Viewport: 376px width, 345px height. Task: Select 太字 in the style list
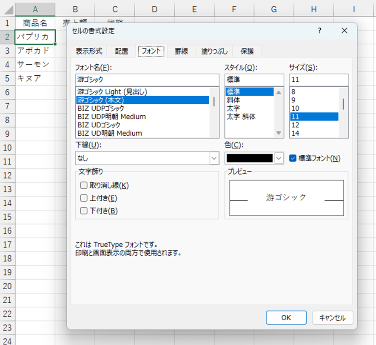point(233,108)
